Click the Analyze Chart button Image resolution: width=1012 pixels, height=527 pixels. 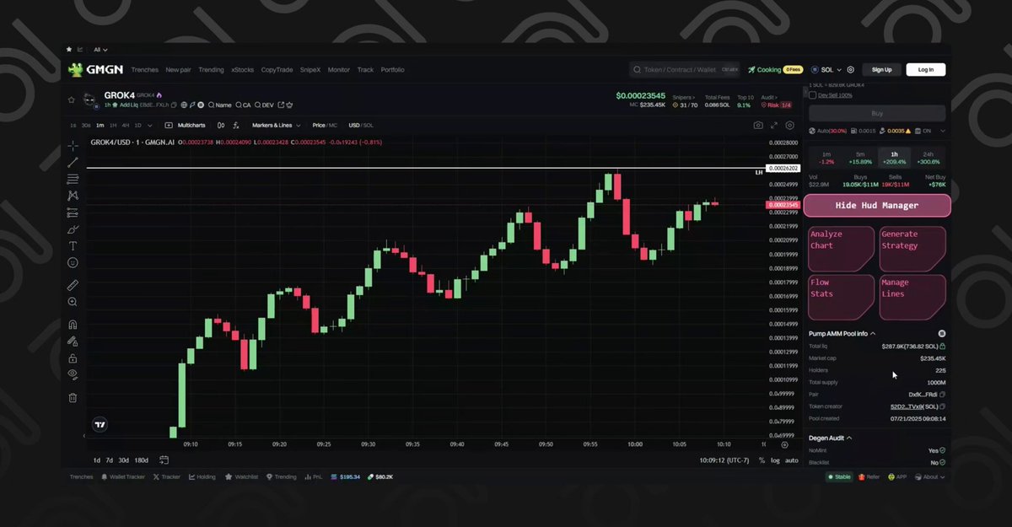coord(841,249)
